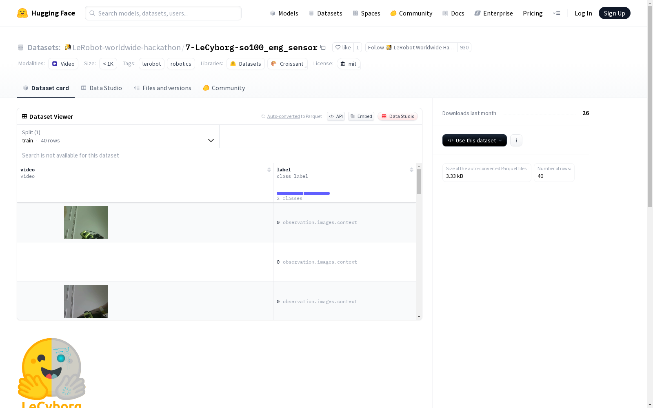
Task: Click the search magnifier icon
Action: coord(92,13)
